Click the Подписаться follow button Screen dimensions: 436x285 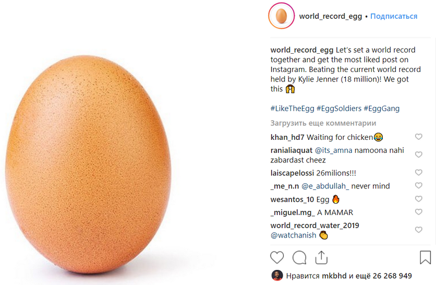394,16
